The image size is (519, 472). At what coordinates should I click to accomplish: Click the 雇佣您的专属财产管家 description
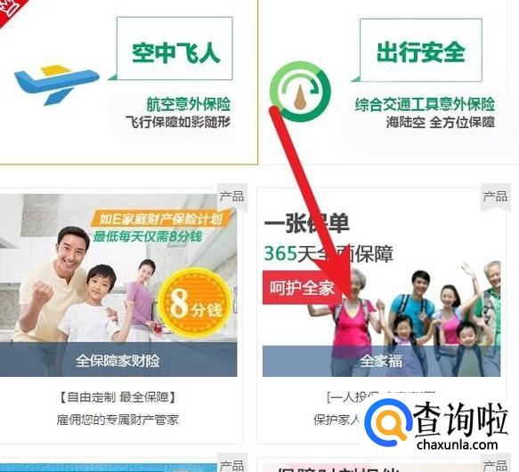pyautogui.click(x=118, y=420)
